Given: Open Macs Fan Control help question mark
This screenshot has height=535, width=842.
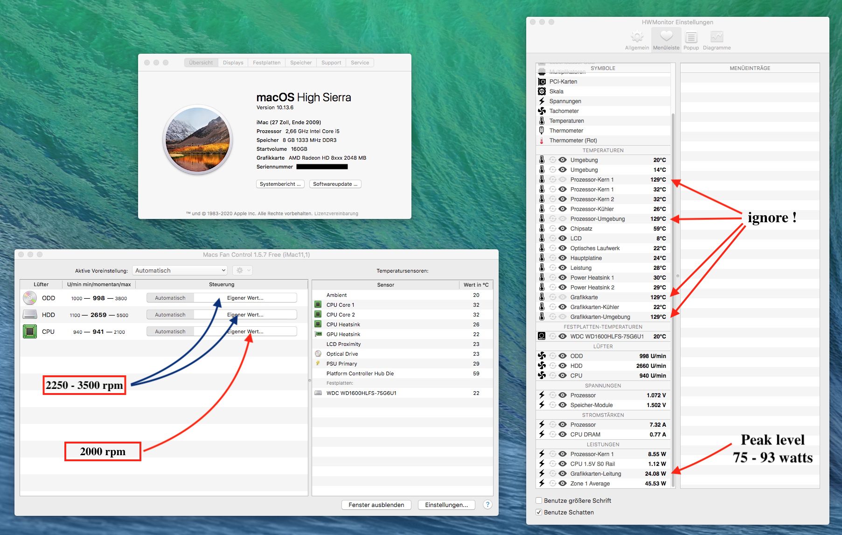Looking at the screenshot, I should click(x=487, y=505).
